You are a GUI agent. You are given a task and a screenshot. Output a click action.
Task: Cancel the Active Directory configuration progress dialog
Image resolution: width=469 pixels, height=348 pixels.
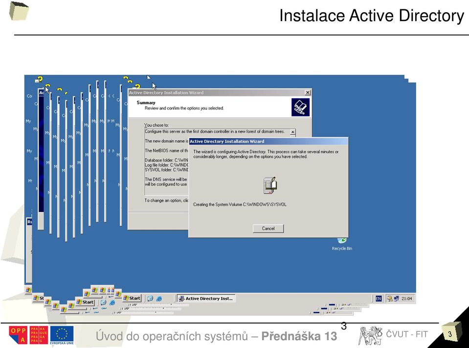click(x=268, y=228)
